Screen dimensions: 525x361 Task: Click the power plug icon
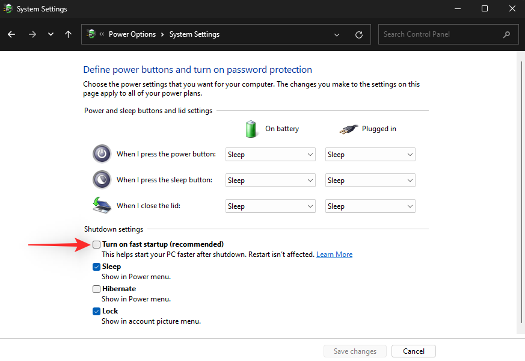pyautogui.click(x=348, y=129)
